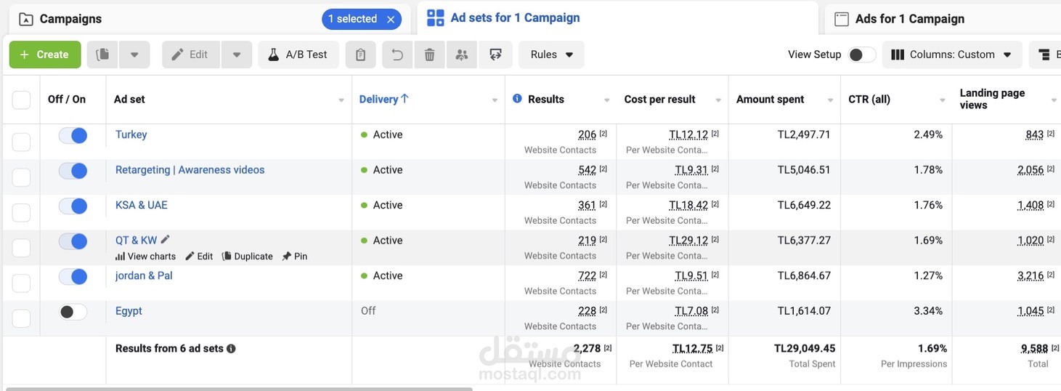Sort by the Delivery column header
This screenshot has height=391, width=1061.
pyautogui.click(x=384, y=99)
